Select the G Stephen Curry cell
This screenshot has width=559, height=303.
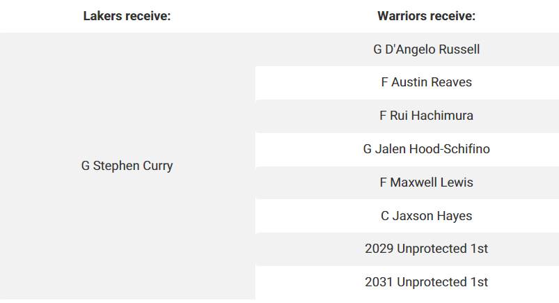(x=127, y=166)
